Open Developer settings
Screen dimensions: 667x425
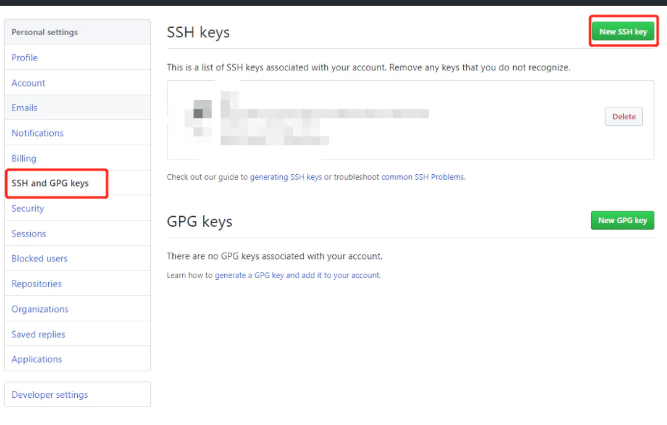coord(50,395)
